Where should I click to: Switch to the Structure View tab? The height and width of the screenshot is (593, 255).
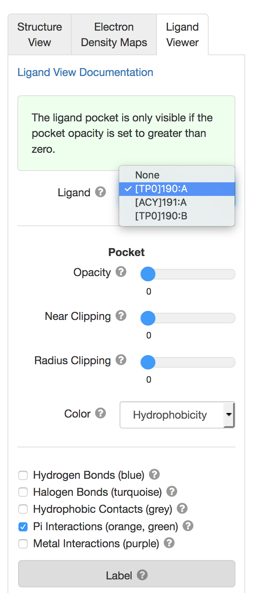tap(40, 35)
